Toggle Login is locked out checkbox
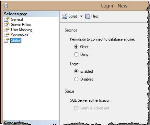The height and width of the screenshot is (125, 150). pos(76,108)
